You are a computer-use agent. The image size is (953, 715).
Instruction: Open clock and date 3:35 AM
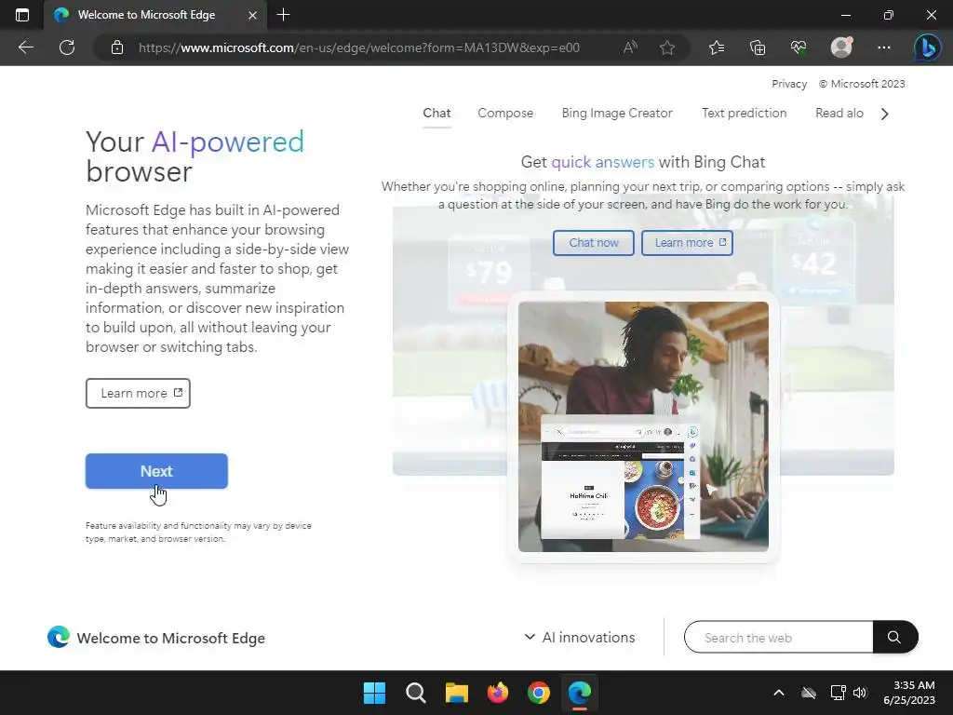[909, 693]
